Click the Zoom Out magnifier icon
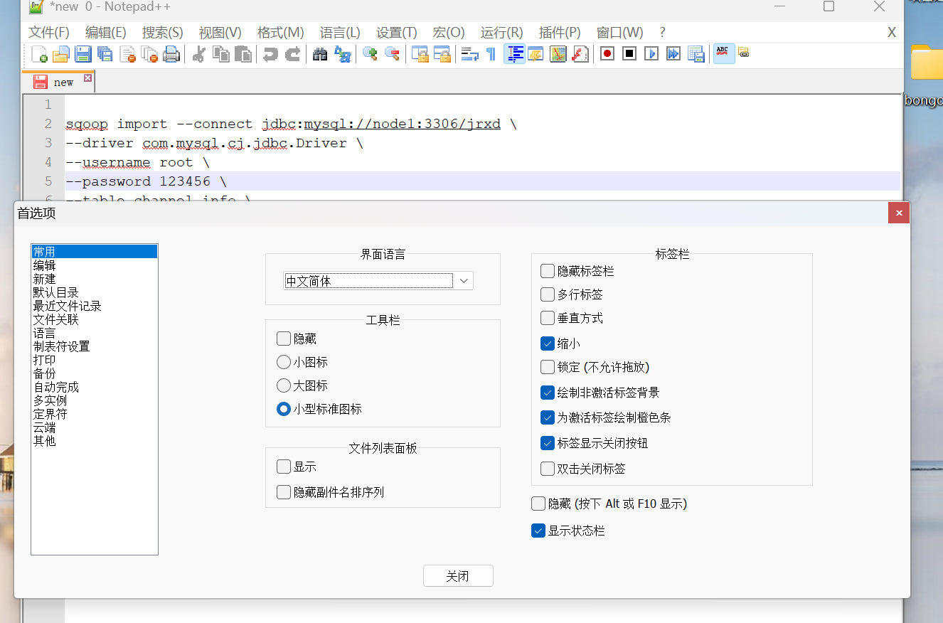 click(392, 54)
